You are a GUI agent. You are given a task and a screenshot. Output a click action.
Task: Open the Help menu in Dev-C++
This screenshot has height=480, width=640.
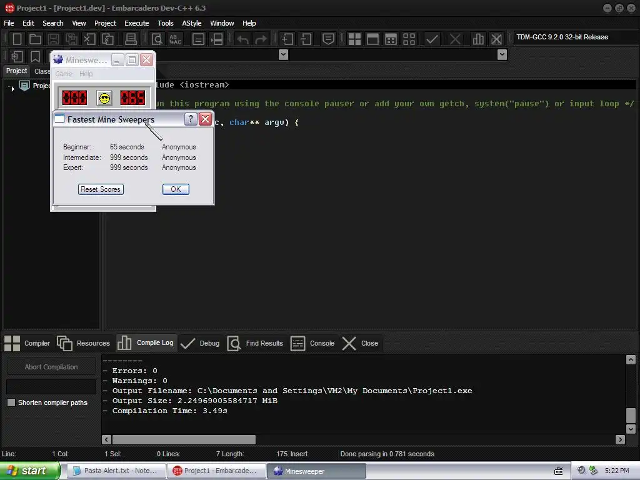[249, 23]
